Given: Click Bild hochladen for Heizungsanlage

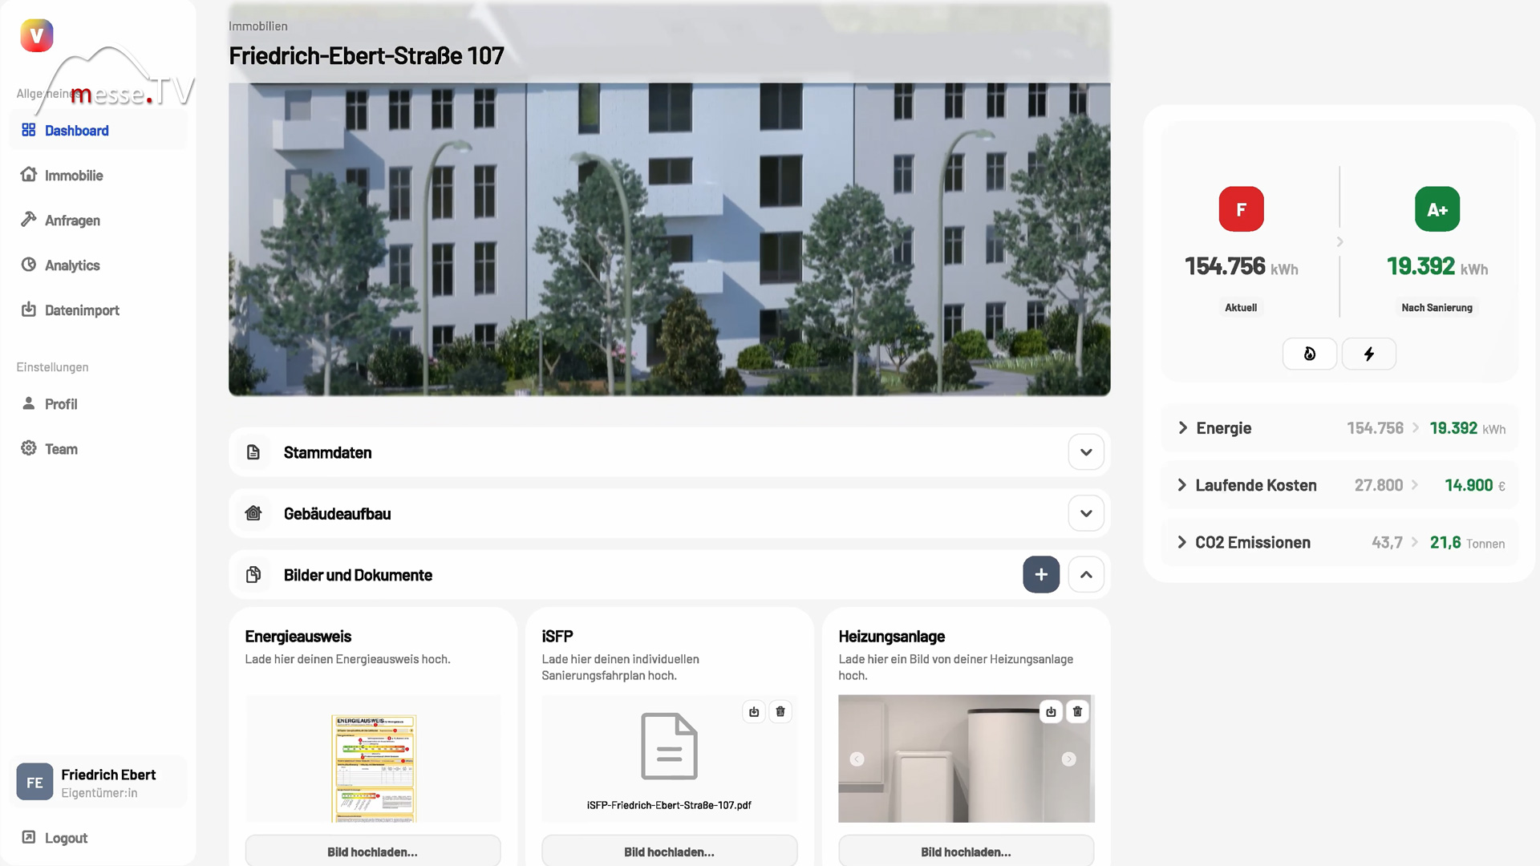Looking at the screenshot, I should 966,852.
